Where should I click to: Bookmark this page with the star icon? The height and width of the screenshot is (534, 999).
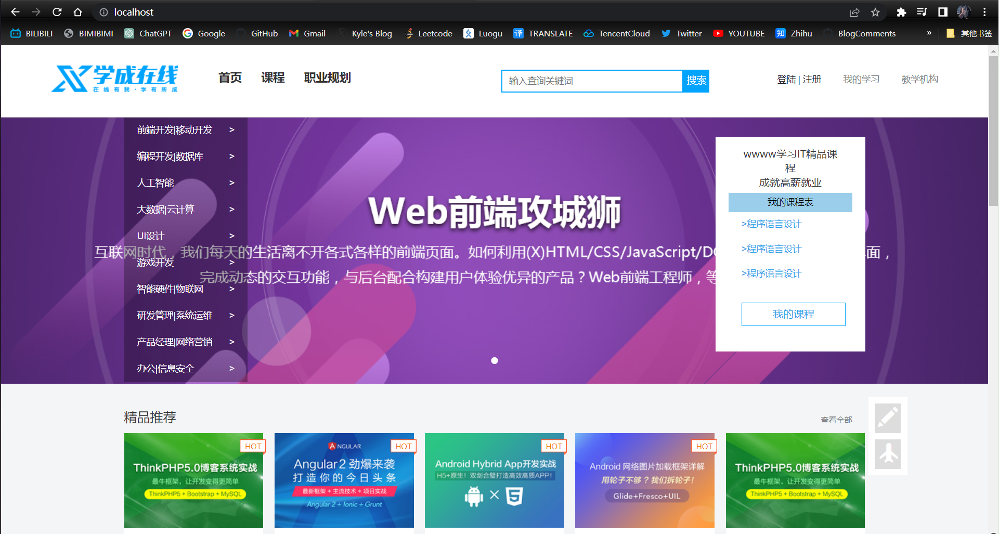[x=875, y=12]
